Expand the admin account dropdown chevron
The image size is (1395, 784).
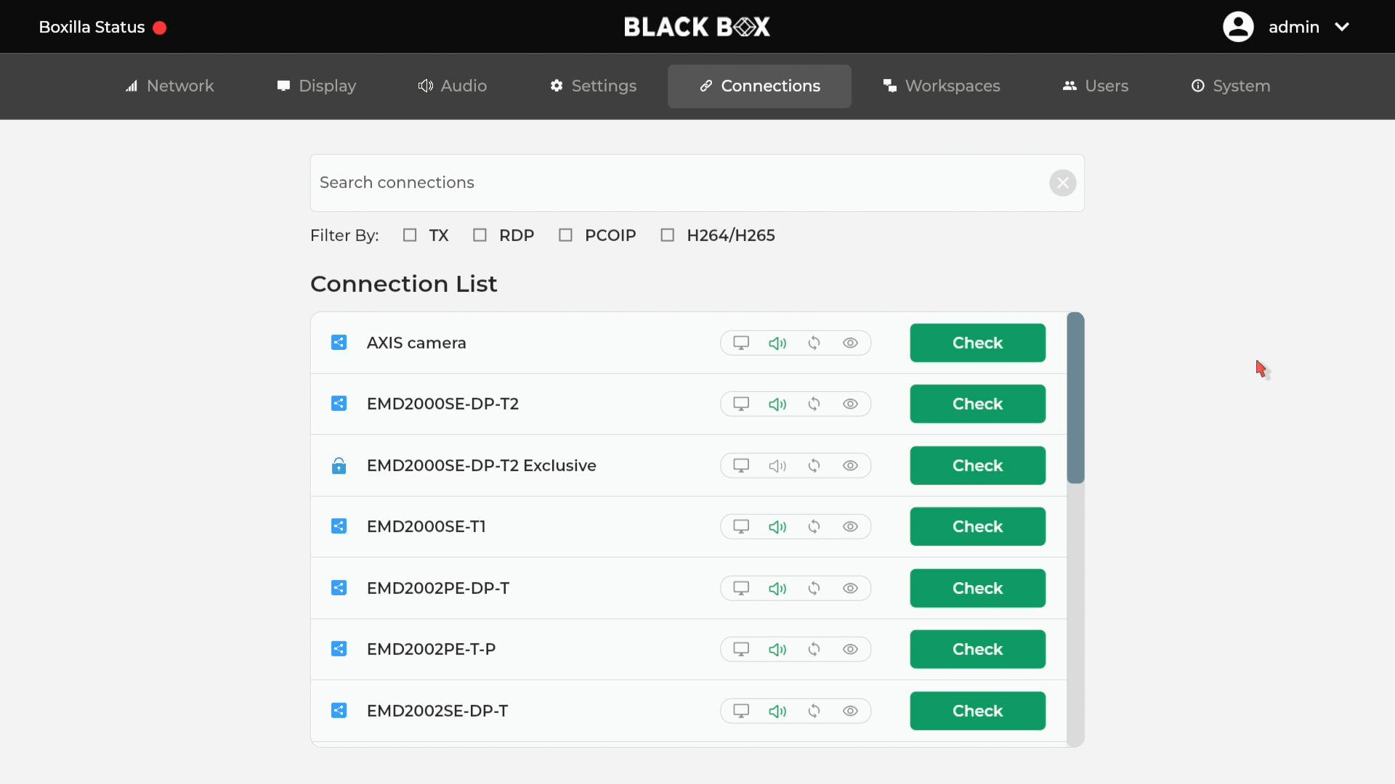1342,27
